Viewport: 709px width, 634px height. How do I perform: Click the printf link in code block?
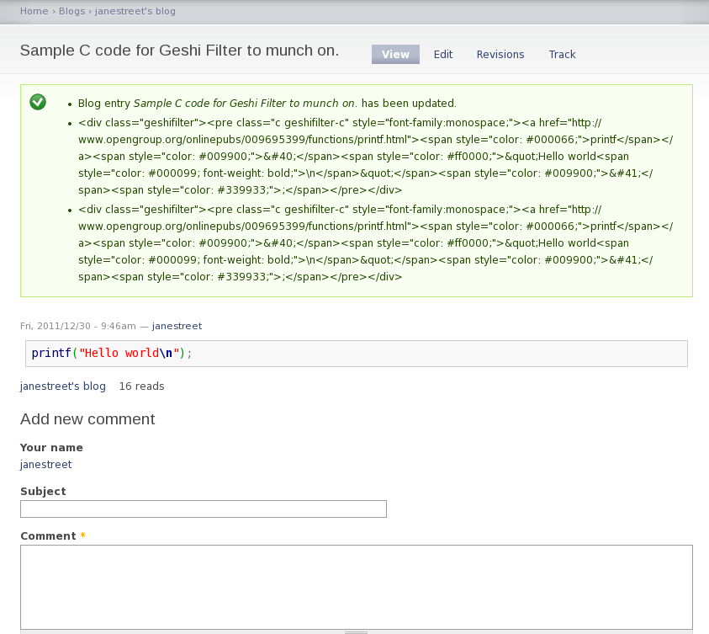click(x=51, y=353)
